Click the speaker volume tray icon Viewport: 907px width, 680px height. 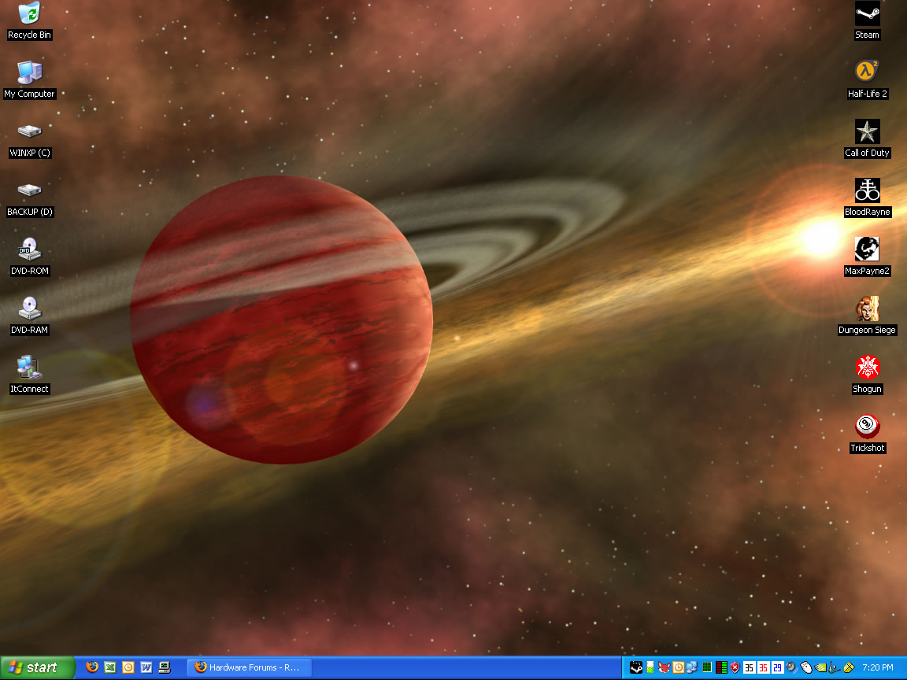[x=791, y=668]
